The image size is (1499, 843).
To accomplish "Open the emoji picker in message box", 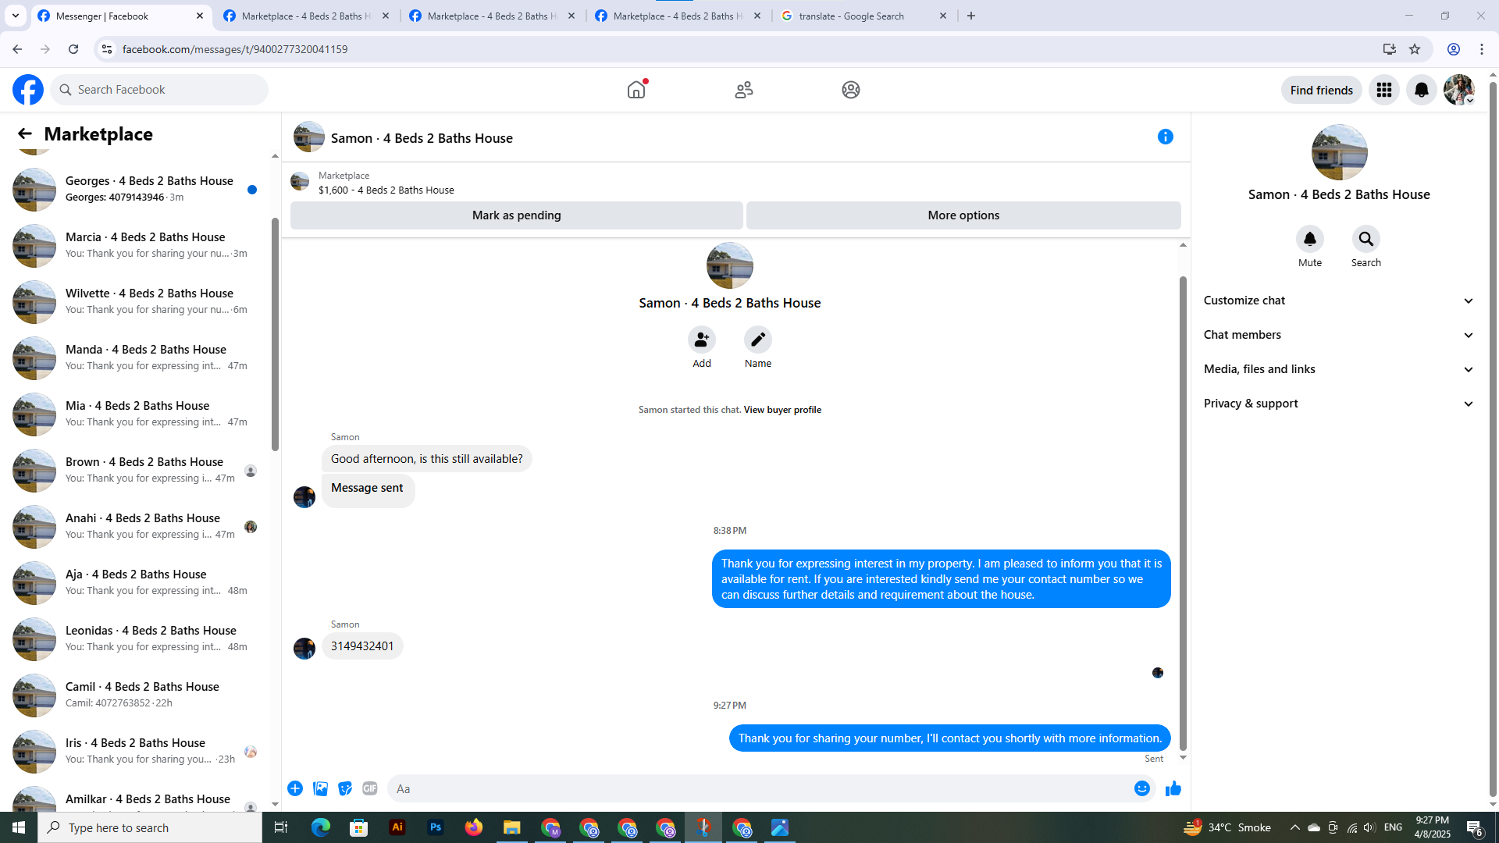I will pos(1141,788).
